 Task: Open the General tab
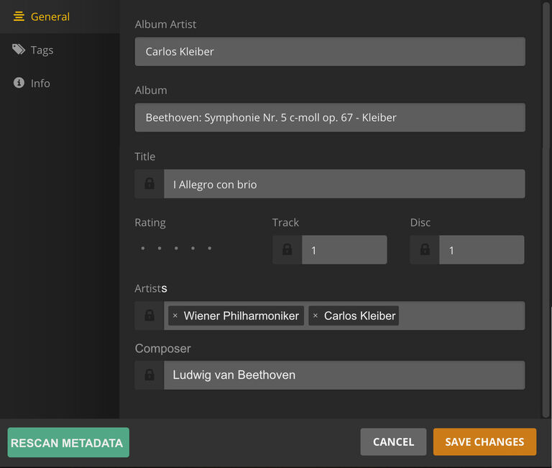coord(60,17)
